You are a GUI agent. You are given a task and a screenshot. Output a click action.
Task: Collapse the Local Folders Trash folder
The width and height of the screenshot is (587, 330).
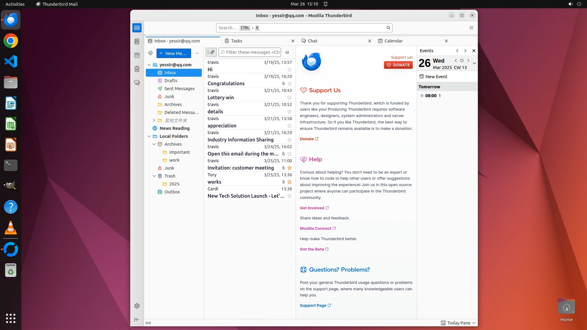coord(154,176)
